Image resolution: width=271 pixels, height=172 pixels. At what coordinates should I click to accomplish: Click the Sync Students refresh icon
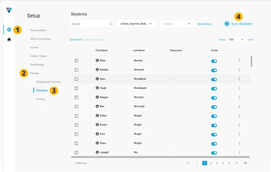coord(227,24)
